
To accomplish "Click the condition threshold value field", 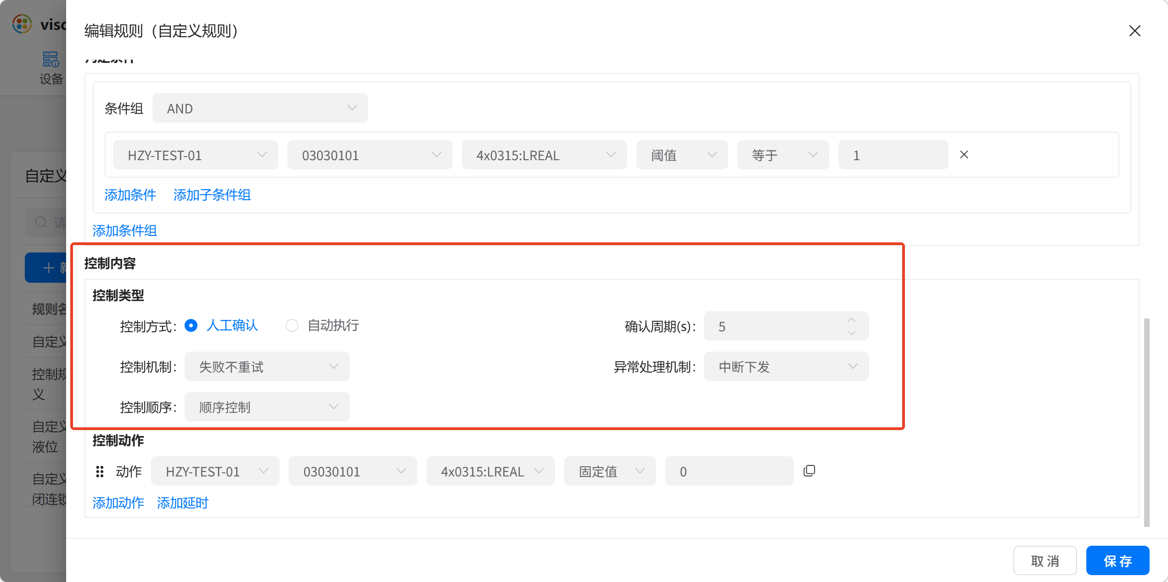I will 893,155.
